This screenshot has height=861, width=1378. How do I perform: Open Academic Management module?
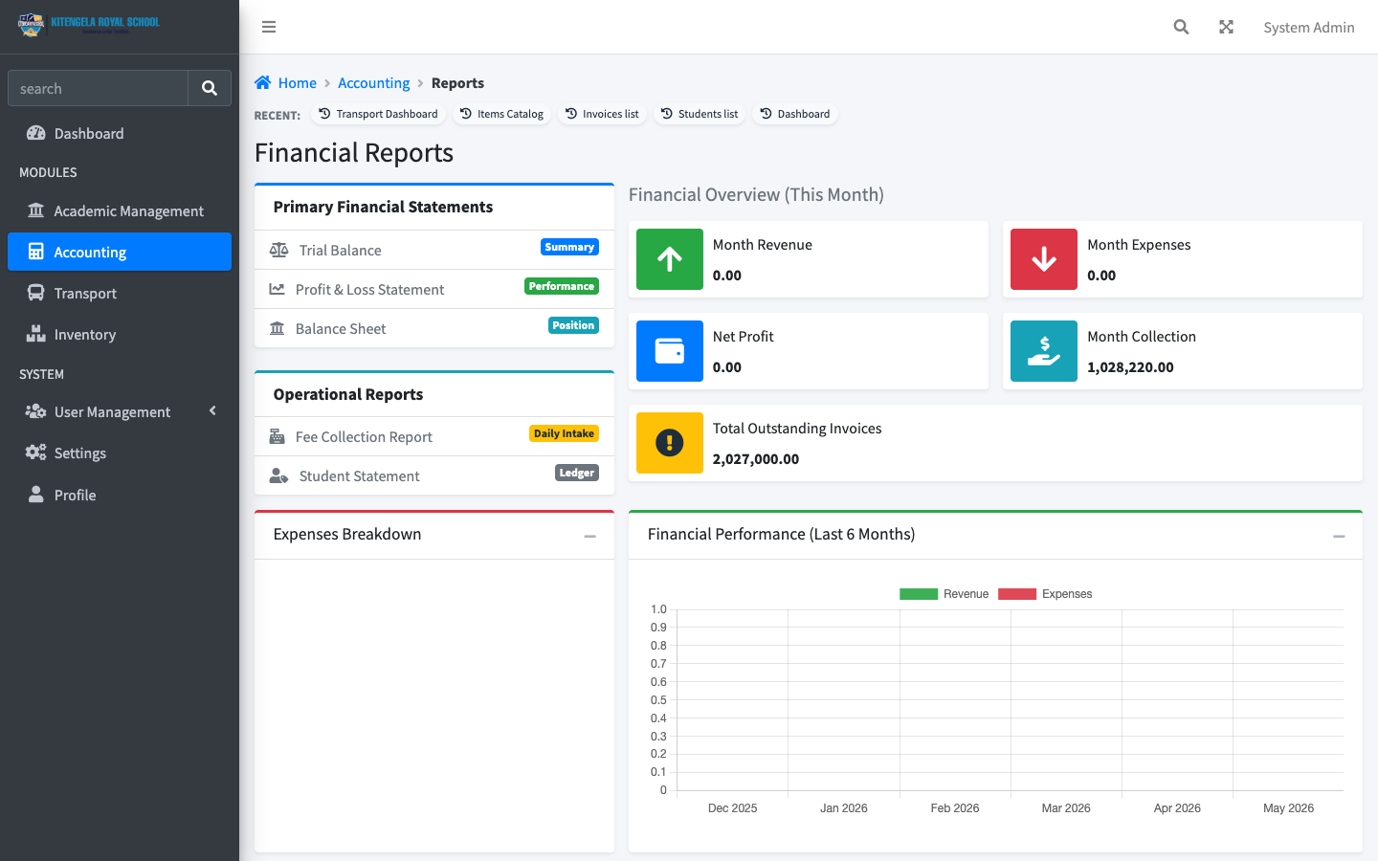tap(120, 210)
